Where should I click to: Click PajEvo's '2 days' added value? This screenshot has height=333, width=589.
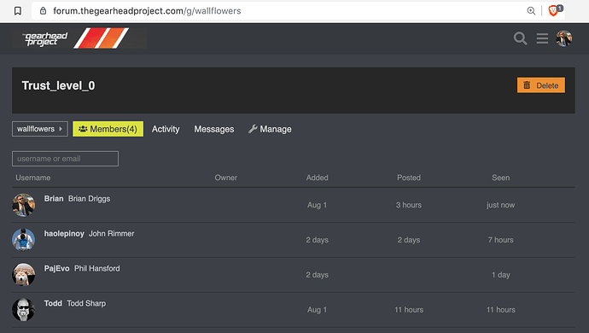(x=317, y=275)
